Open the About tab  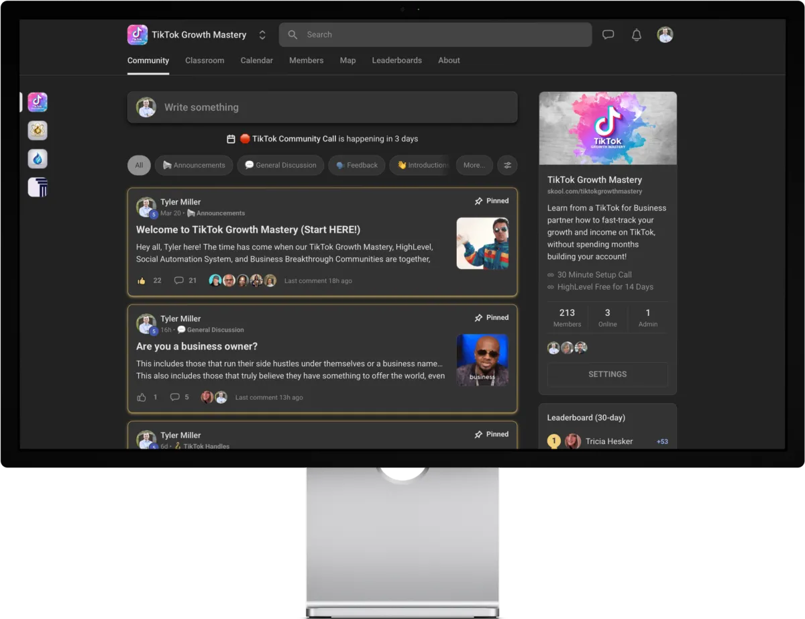(x=449, y=60)
